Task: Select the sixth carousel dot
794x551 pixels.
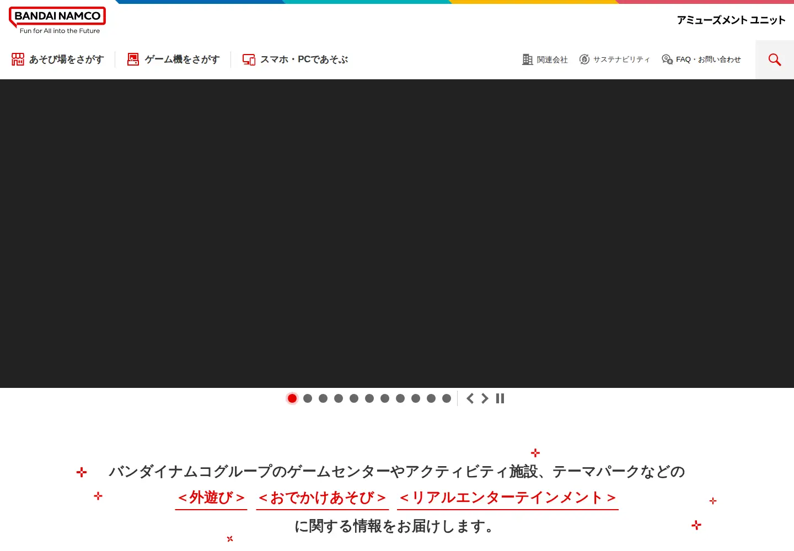Action: [x=369, y=398]
